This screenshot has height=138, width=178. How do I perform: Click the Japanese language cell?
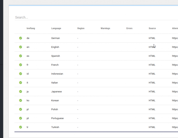click(57, 92)
